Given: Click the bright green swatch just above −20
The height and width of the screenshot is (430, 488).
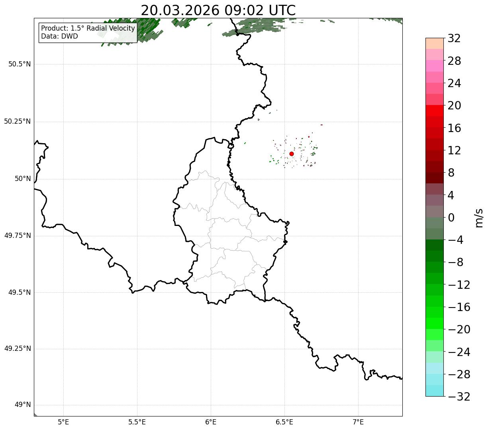Looking at the screenshot, I should point(435,323).
